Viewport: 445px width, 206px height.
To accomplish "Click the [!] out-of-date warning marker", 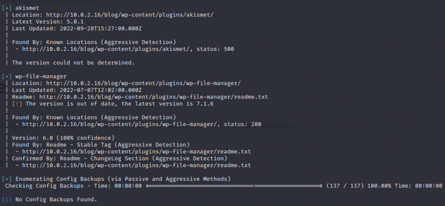I will pyautogui.click(x=17, y=103).
